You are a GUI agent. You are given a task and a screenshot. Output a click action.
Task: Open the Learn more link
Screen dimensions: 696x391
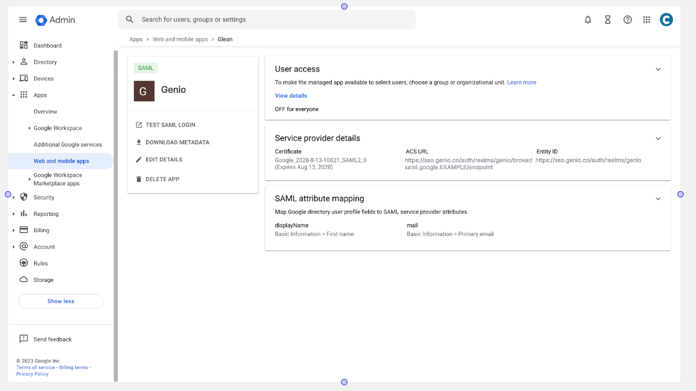pos(521,83)
